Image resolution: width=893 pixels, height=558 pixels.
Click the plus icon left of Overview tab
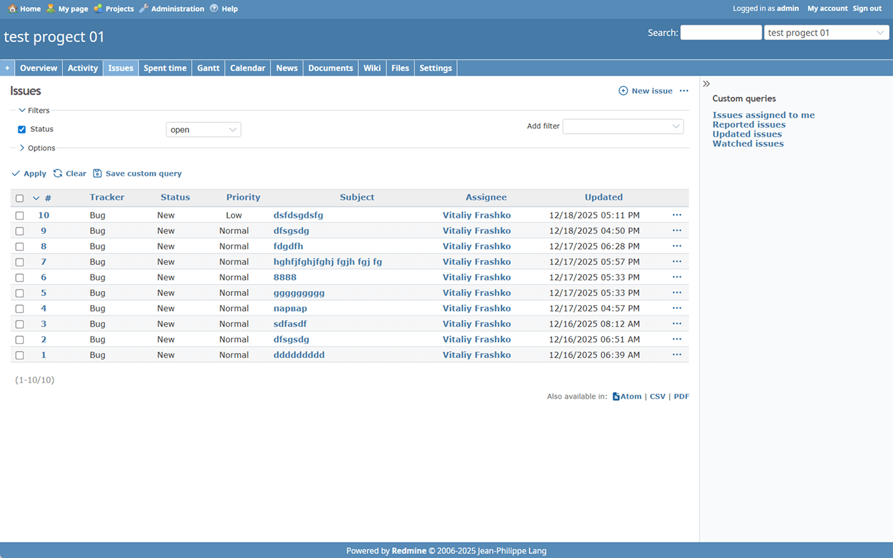tap(7, 68)
